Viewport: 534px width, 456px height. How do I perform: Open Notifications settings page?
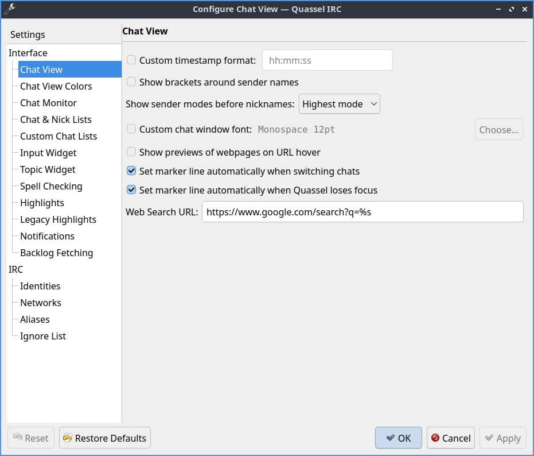47,236
